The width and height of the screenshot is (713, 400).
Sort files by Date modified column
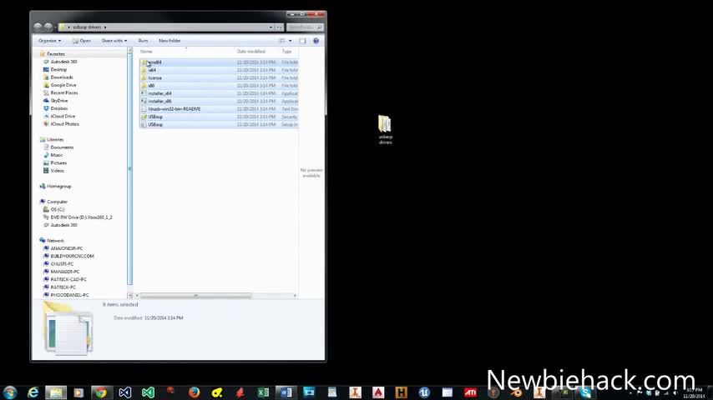(x=251, y=52)
